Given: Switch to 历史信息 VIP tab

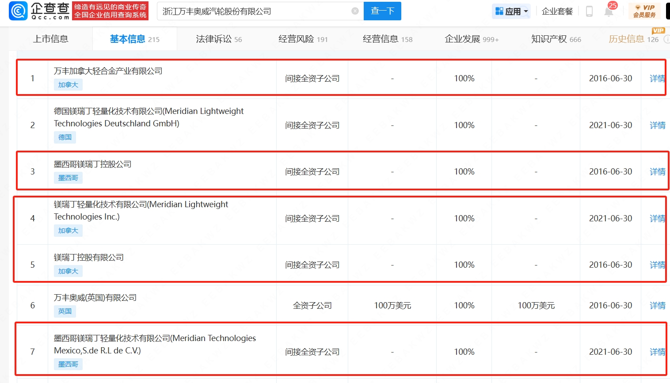Looking at the screenshot, I should click(634, 39).
